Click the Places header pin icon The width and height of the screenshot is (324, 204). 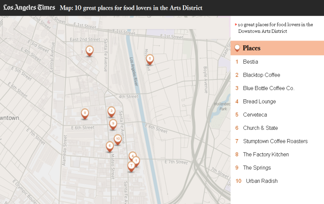[x=237, y=48]
